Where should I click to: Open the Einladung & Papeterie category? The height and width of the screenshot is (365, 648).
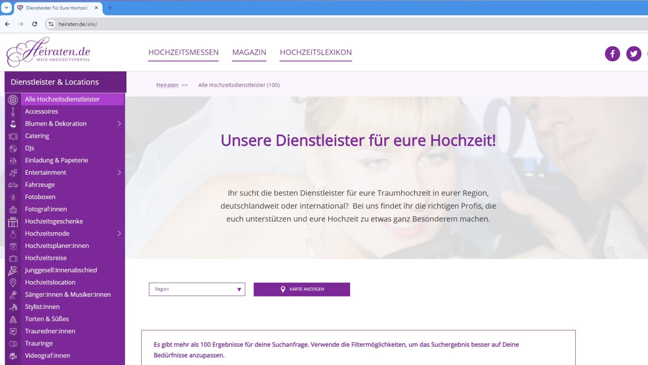coord(56,161)
